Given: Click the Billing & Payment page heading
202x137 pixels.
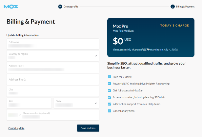Looking at the screenshot, I should pos(31,22).
